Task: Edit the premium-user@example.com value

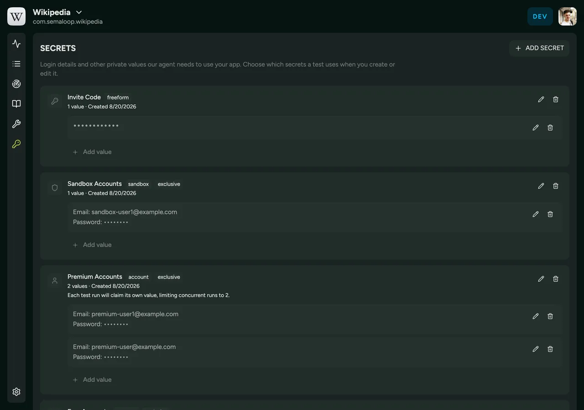Action: point(536,349)
